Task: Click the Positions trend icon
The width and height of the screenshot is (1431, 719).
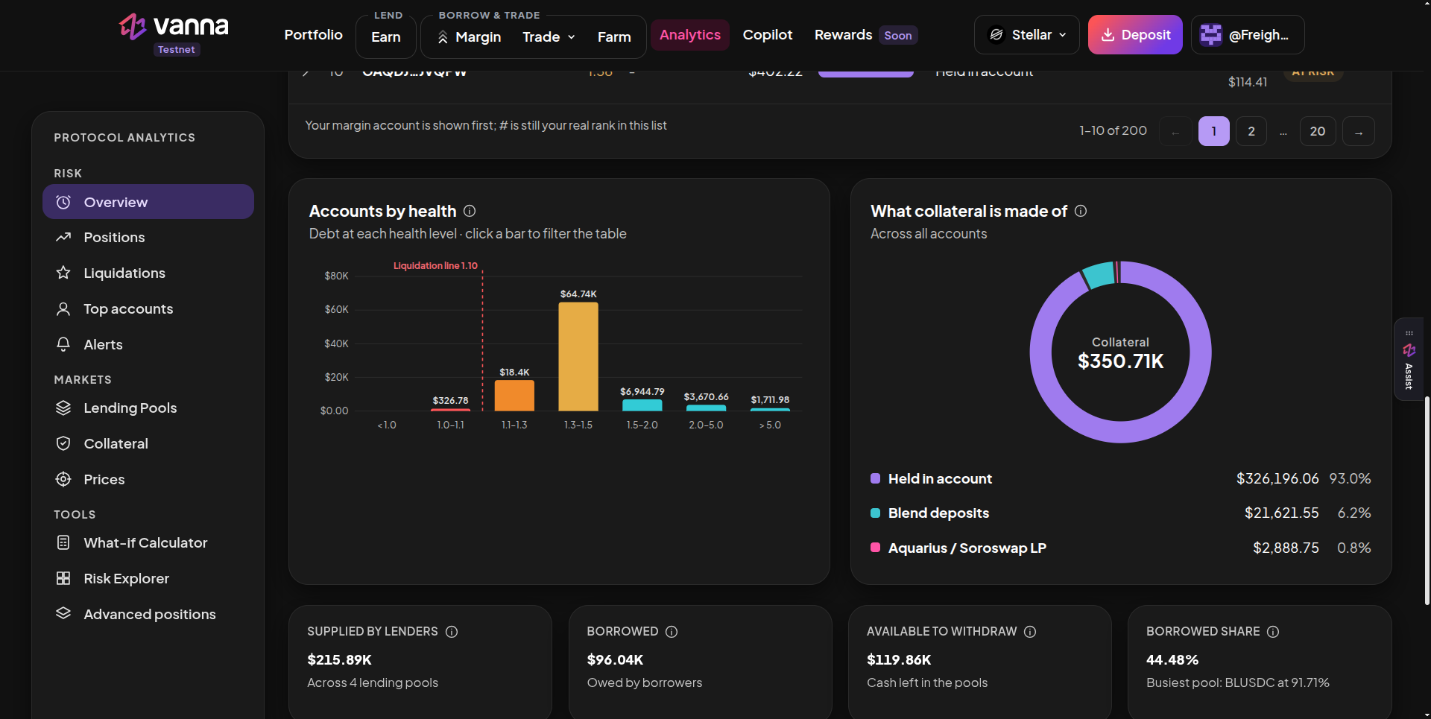Action: pyautogui.click(x=63, y=237)
